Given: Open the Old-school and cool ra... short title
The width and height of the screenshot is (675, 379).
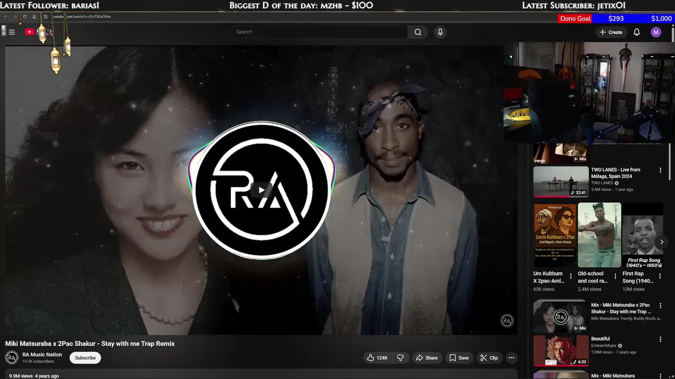Looking at the screenshot, I should 593,277.
